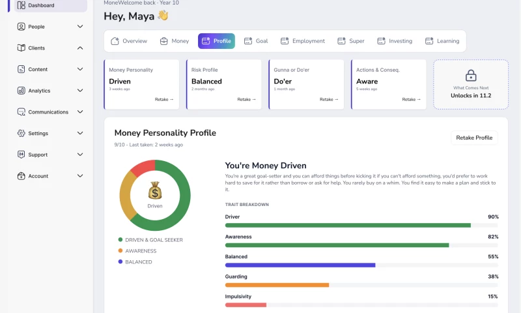Click the Overview tab icon

point(115,41)
